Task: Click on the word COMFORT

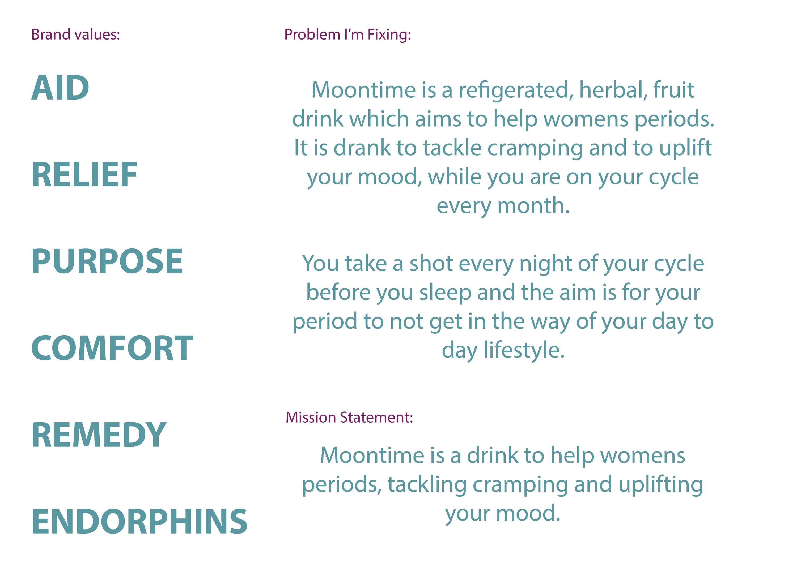Action: point(112,348)
